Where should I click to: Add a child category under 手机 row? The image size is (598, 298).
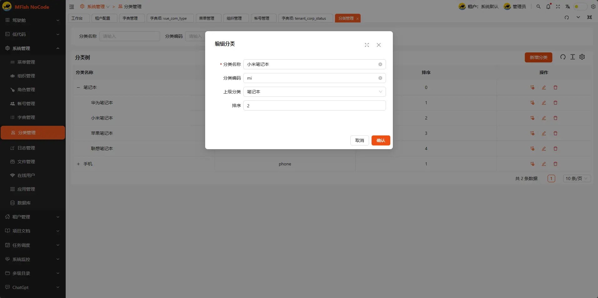point(532,164)
